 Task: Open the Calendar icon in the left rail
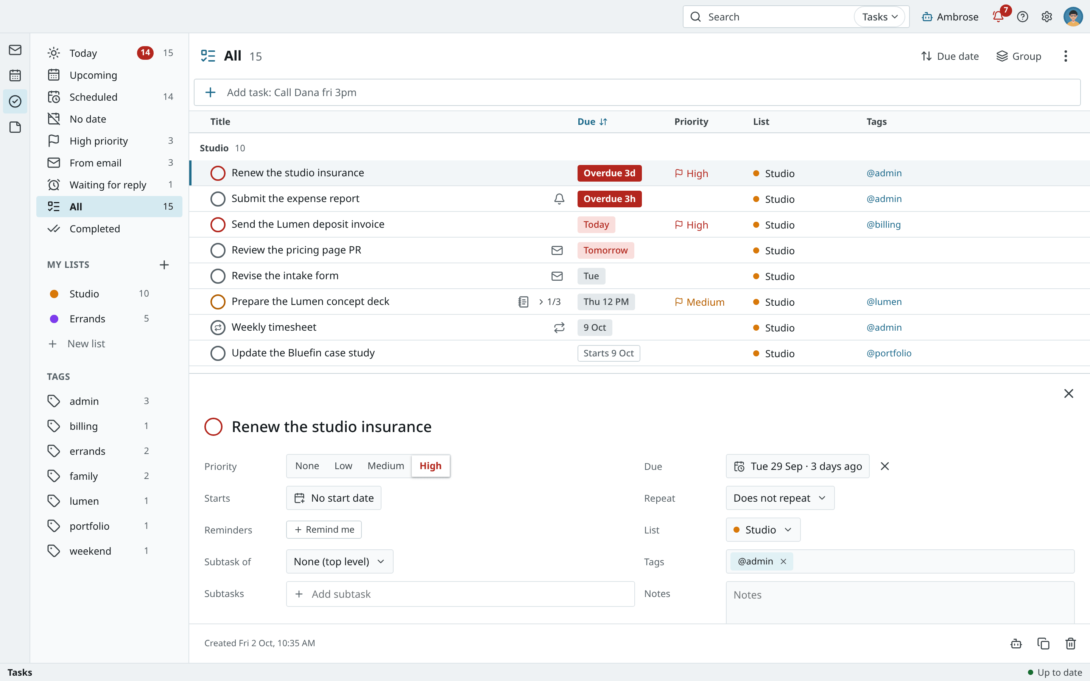tap(15, 75)
